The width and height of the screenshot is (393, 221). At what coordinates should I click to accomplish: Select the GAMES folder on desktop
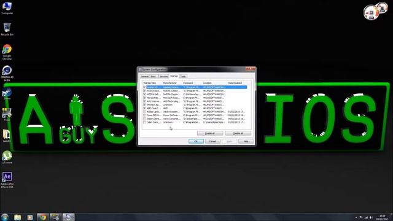click(x=7, y=136)
